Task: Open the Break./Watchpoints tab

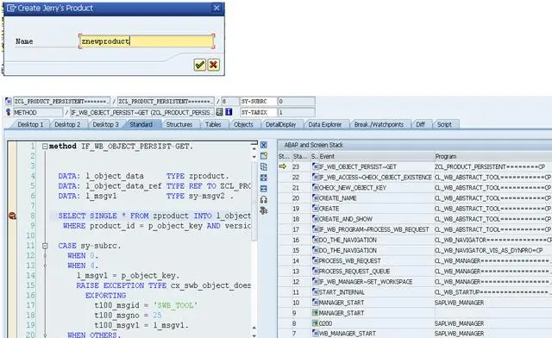Action: (379, 124)
